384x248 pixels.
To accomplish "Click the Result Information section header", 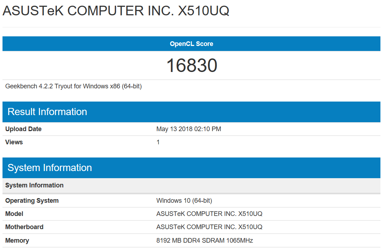I will click(47, 112).
